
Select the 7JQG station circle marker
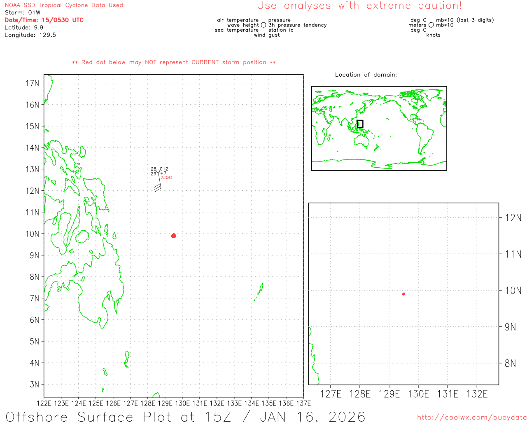click(x=158, y=171)
